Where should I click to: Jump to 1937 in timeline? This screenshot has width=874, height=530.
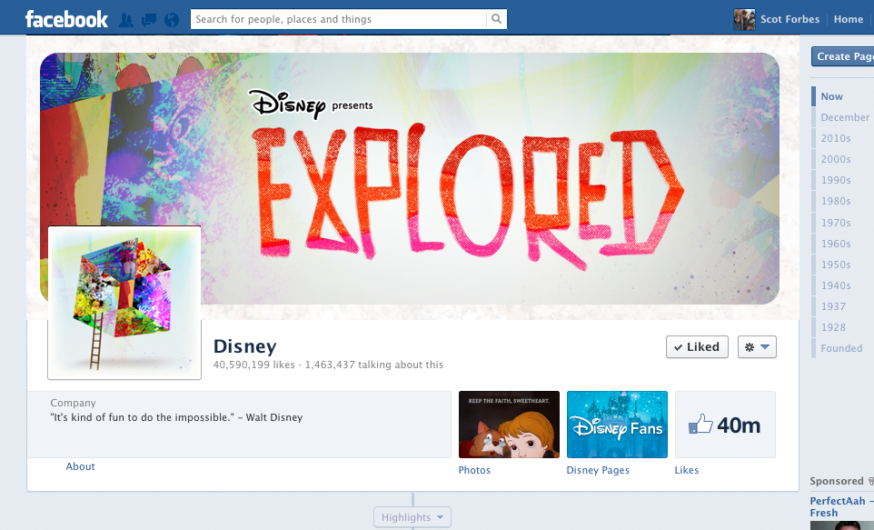tap(833, 307)
